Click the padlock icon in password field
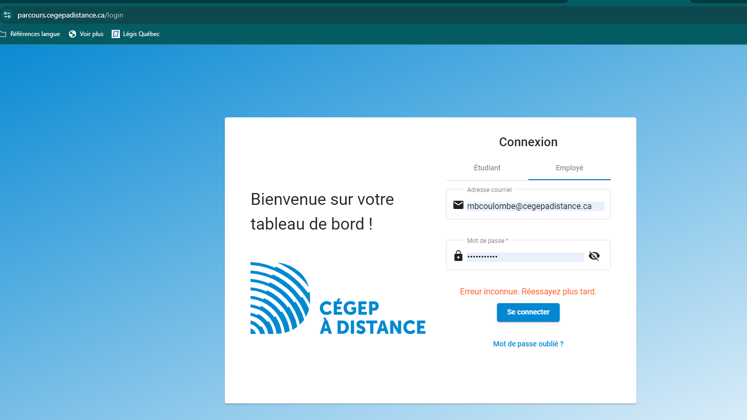747x420 pixels. 458,256
